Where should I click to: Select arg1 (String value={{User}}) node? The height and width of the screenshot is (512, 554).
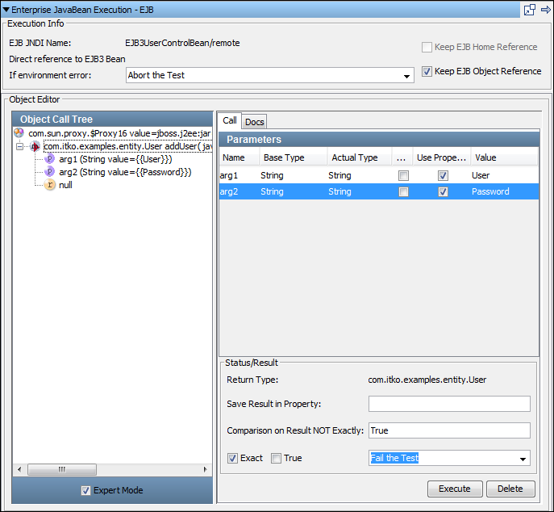click(x=115, y=159)
